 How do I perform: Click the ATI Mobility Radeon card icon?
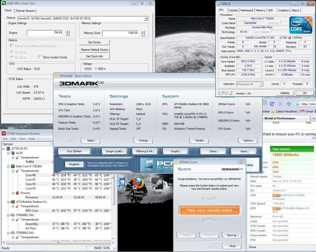[13, 202]
